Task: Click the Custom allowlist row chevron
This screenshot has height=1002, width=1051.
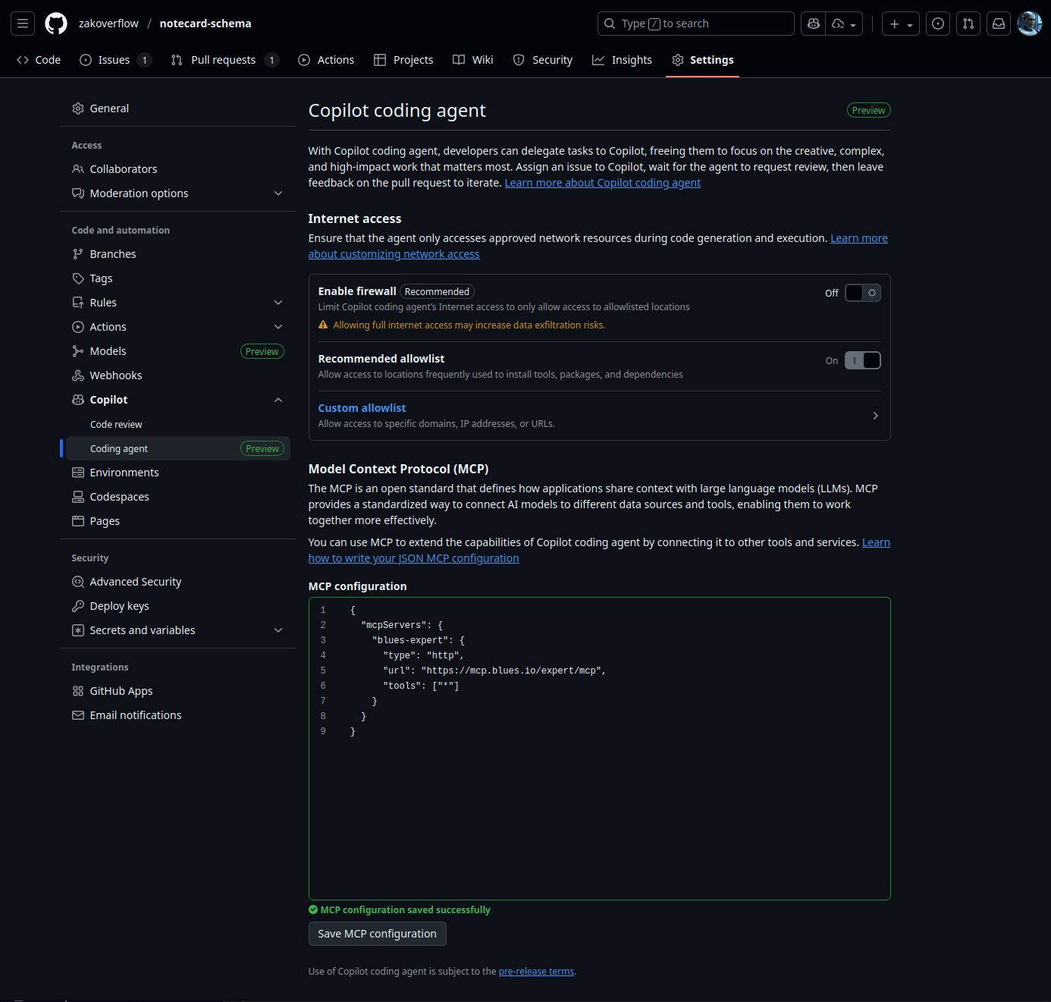Action: [875, 416]
